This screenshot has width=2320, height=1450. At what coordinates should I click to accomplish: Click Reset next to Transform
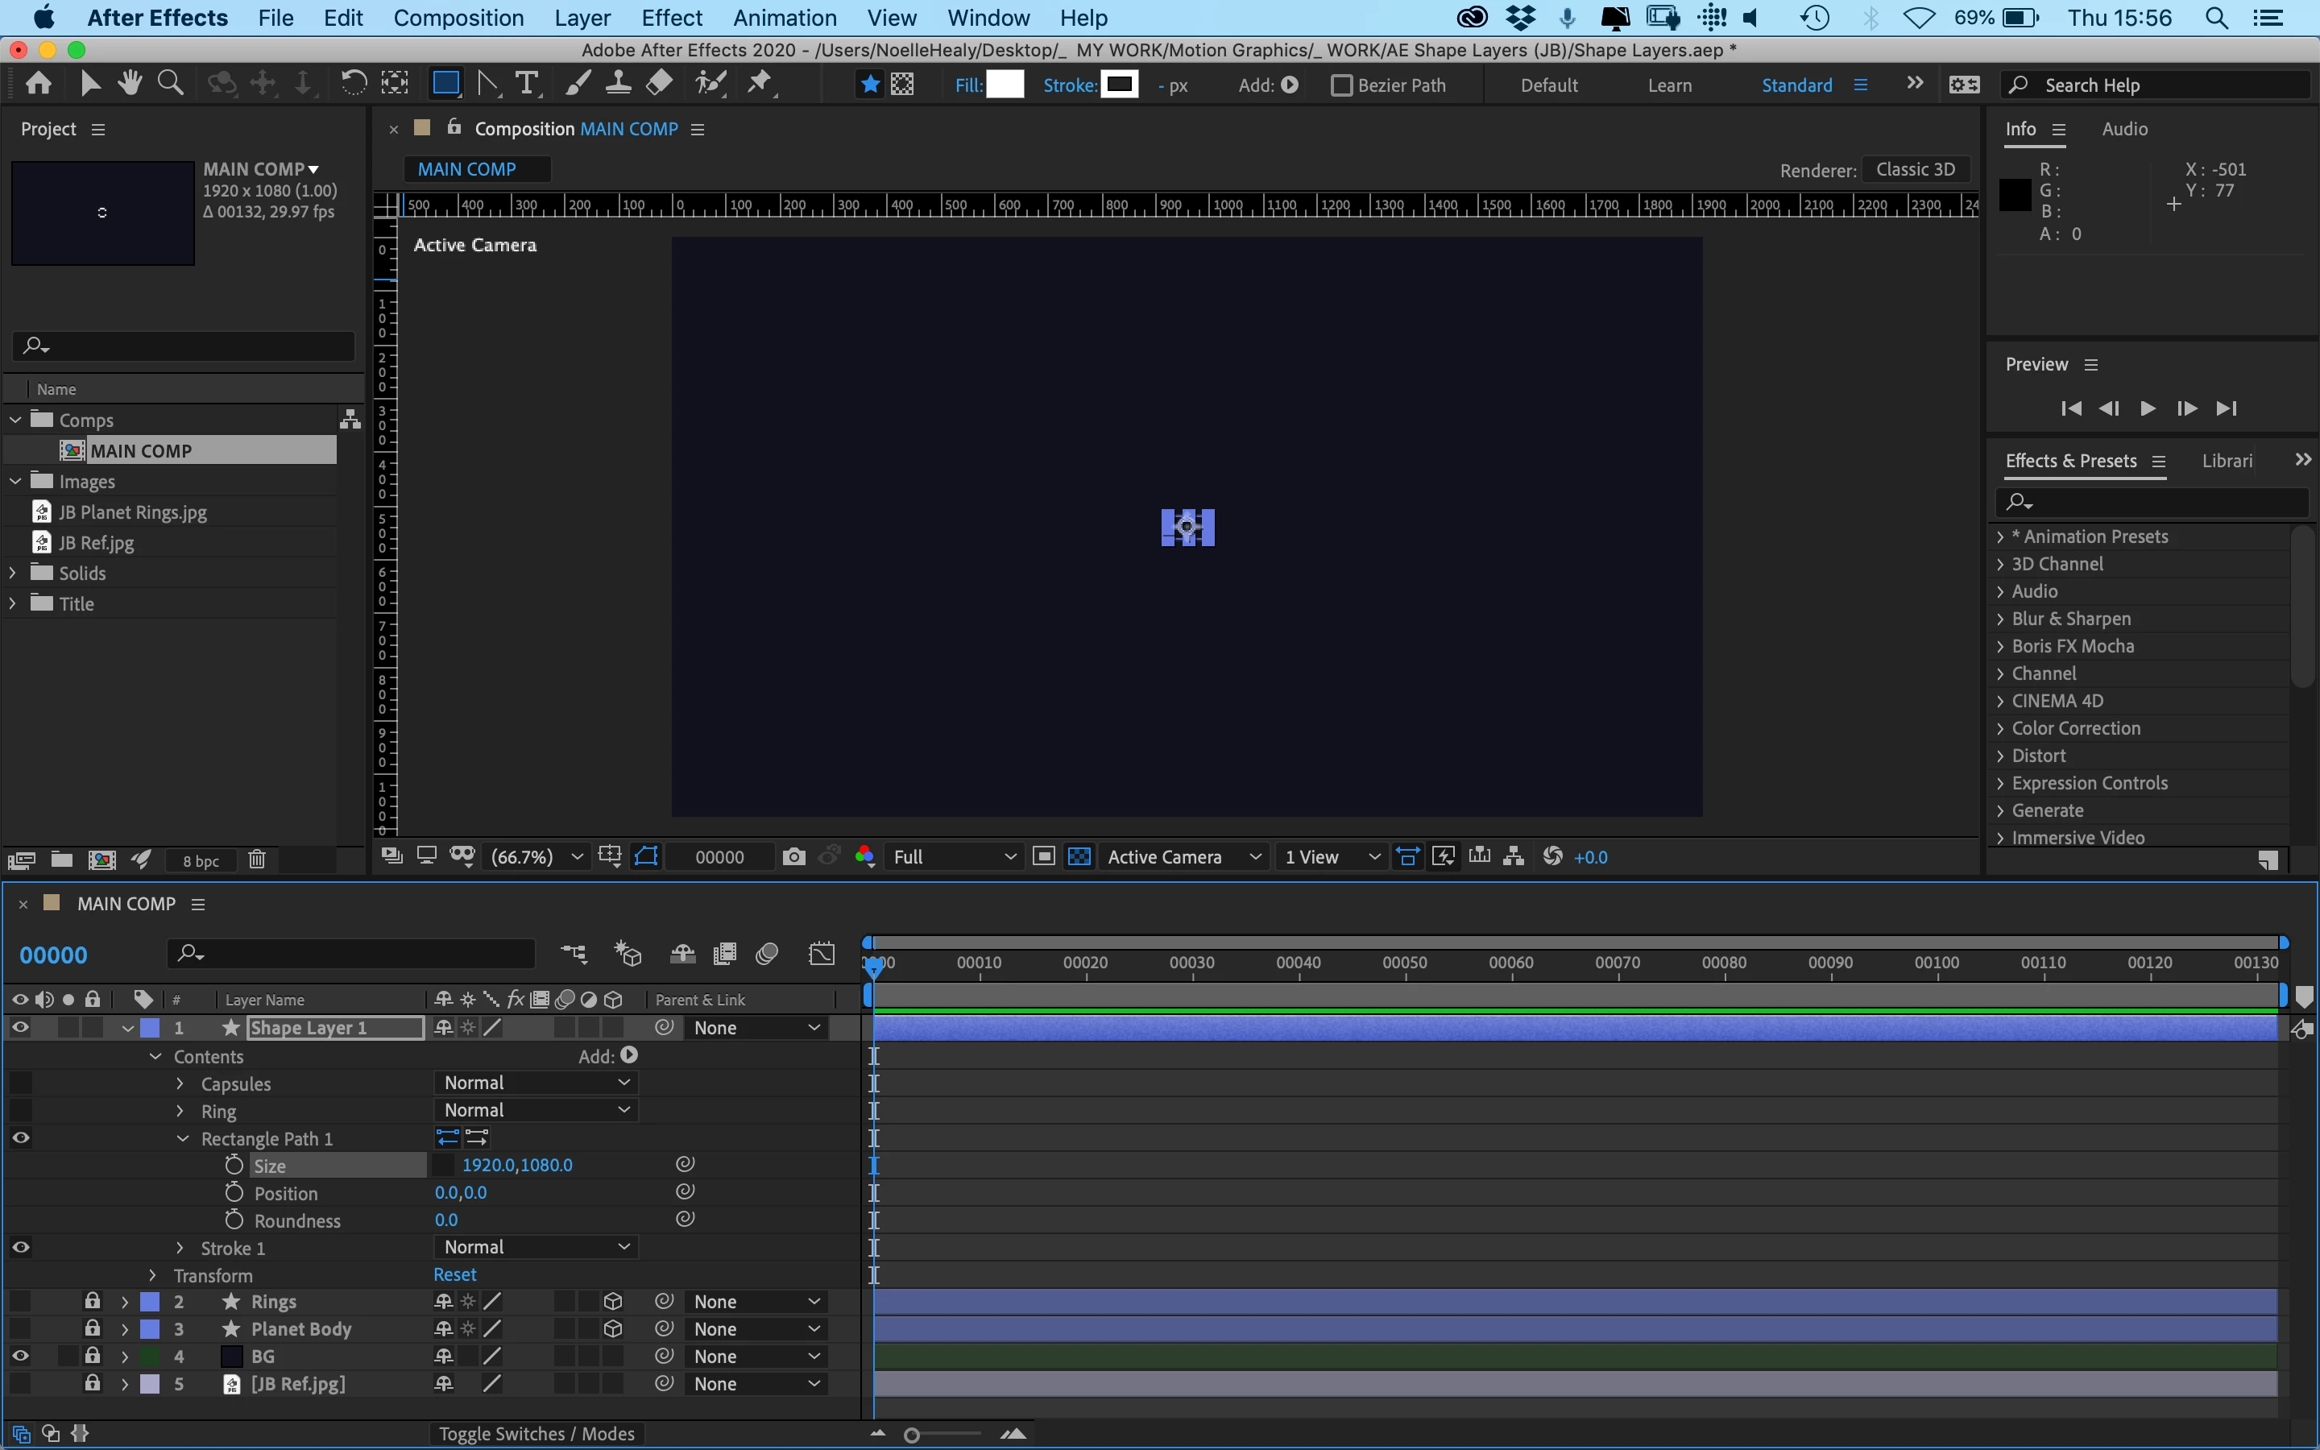click(x=454, y=1274)
